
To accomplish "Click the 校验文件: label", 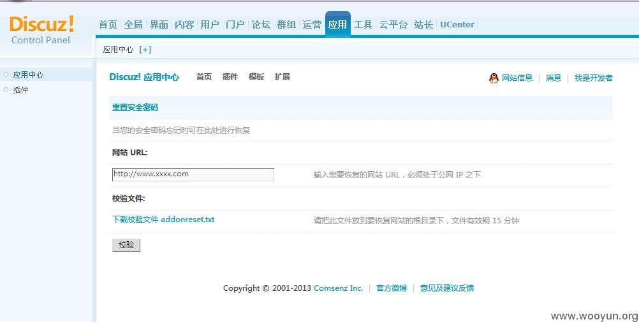I will click(x=129, y=199).
